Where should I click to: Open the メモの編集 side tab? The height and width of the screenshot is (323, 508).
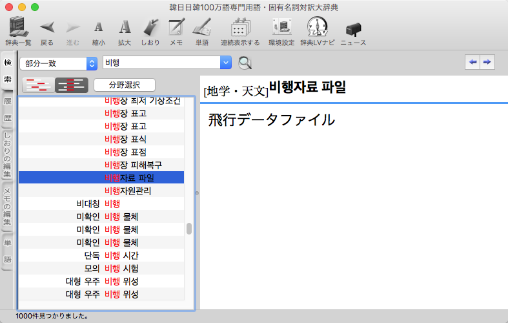pos(8,206)
